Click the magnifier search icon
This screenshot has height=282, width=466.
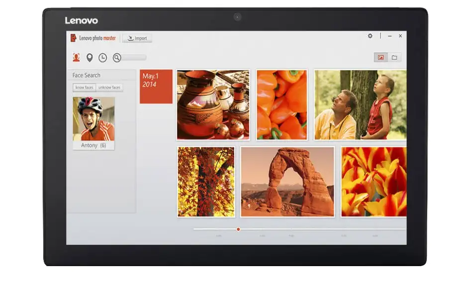(x=117, y=58)
